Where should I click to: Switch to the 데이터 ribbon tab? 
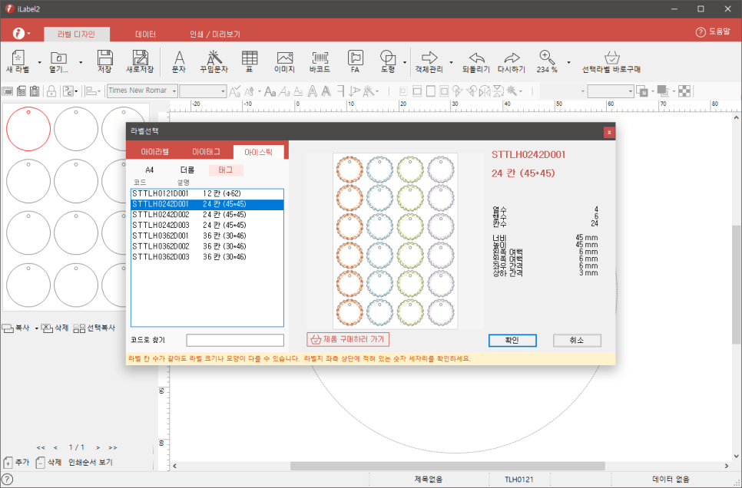coord(145,34)
